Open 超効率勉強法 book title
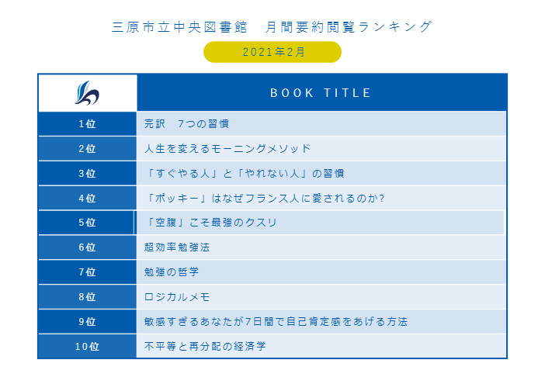This screenshot has width=545, height=377. click(x=177, y=247)
